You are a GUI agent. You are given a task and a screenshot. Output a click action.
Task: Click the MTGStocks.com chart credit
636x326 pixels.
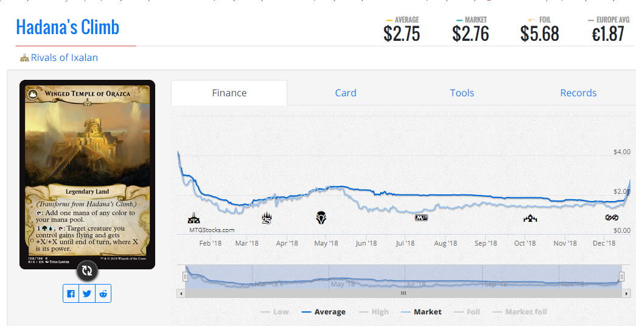(x=211, y=230)
